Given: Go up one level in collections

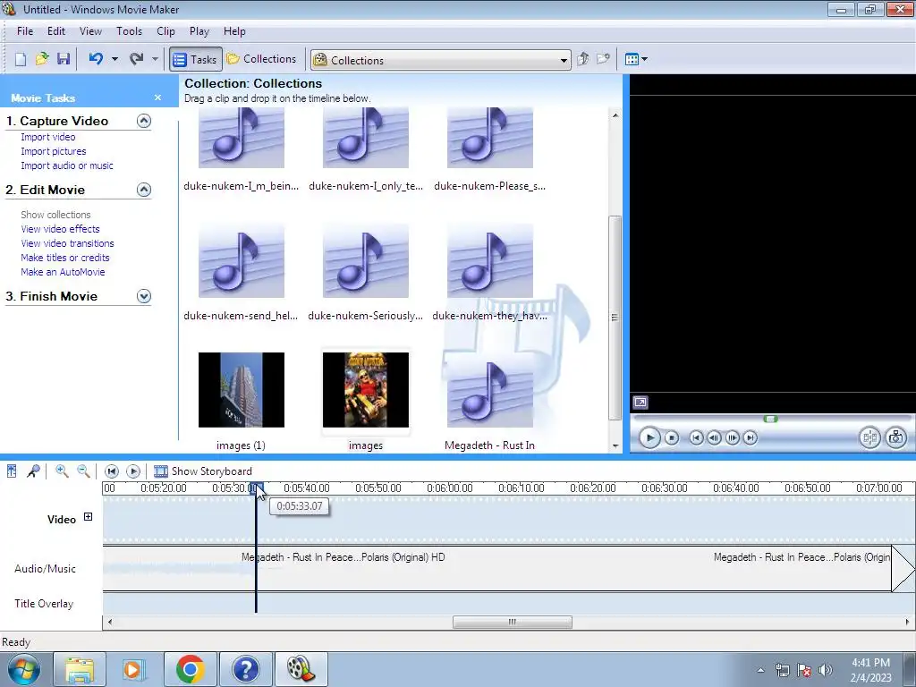Looking at the screenshot, I should pos(582,59).
